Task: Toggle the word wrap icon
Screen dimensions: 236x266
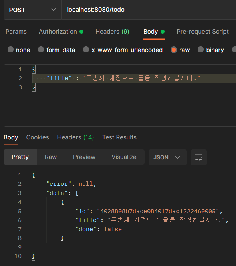Action: click(x=199, y=157)
